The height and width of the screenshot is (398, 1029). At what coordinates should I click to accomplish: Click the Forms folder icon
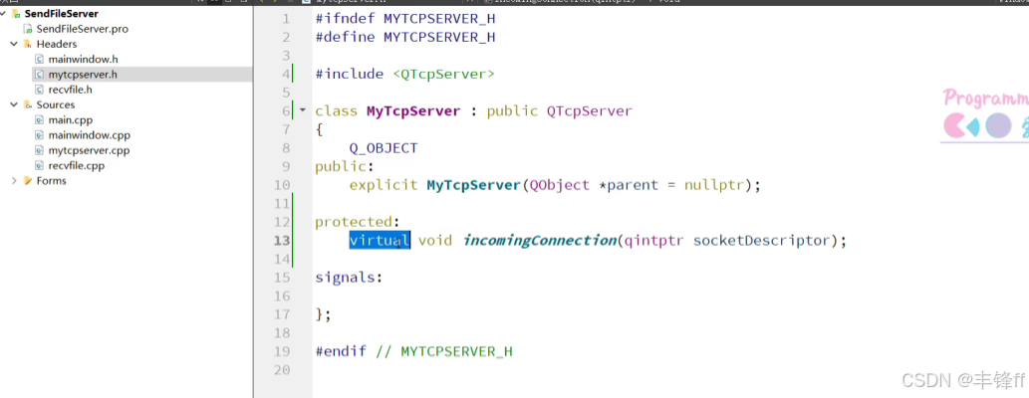tap(28, 181)
